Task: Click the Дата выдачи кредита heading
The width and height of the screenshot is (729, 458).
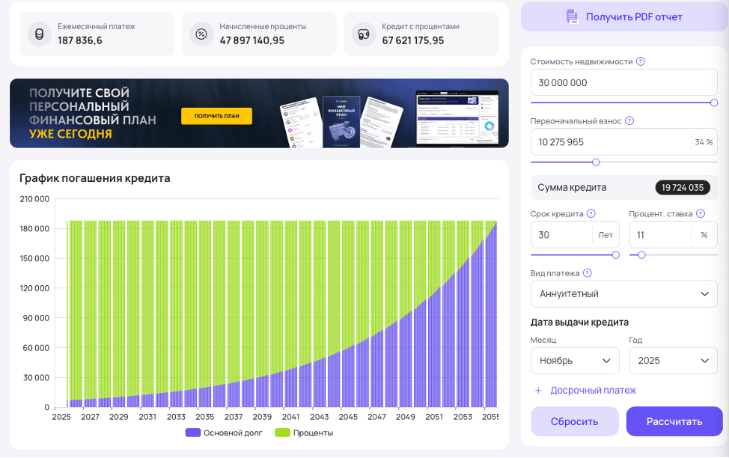Action: 579,323
